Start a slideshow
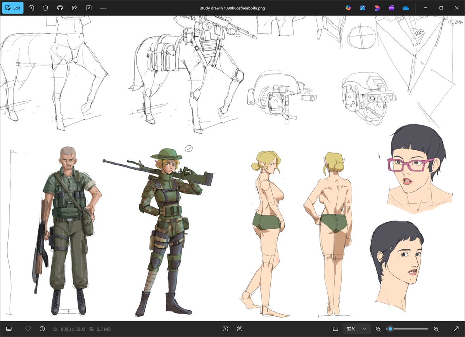The image size is (465, 337). pos(88,8)
